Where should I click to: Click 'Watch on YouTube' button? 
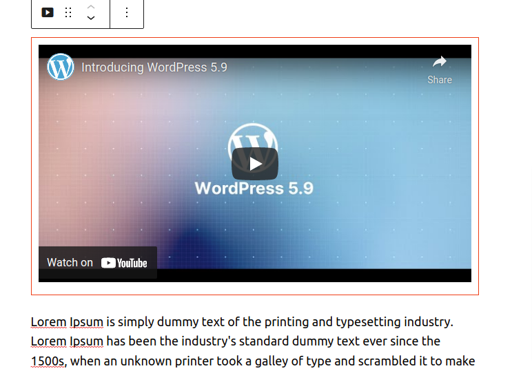click(98, 263)
